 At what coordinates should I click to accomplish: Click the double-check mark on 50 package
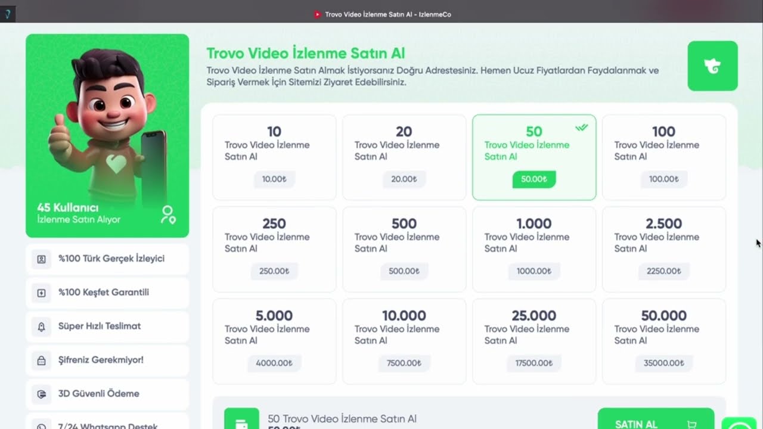(582, 128)
